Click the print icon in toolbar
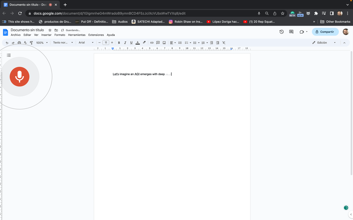The image size is (353, 220). 19,43
